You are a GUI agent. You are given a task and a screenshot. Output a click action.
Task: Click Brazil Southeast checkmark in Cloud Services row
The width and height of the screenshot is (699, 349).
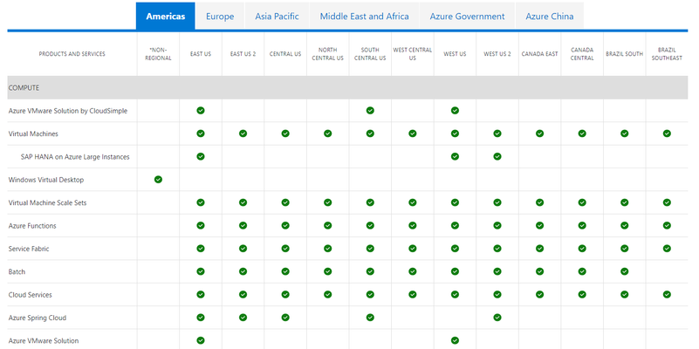[667, 295]
